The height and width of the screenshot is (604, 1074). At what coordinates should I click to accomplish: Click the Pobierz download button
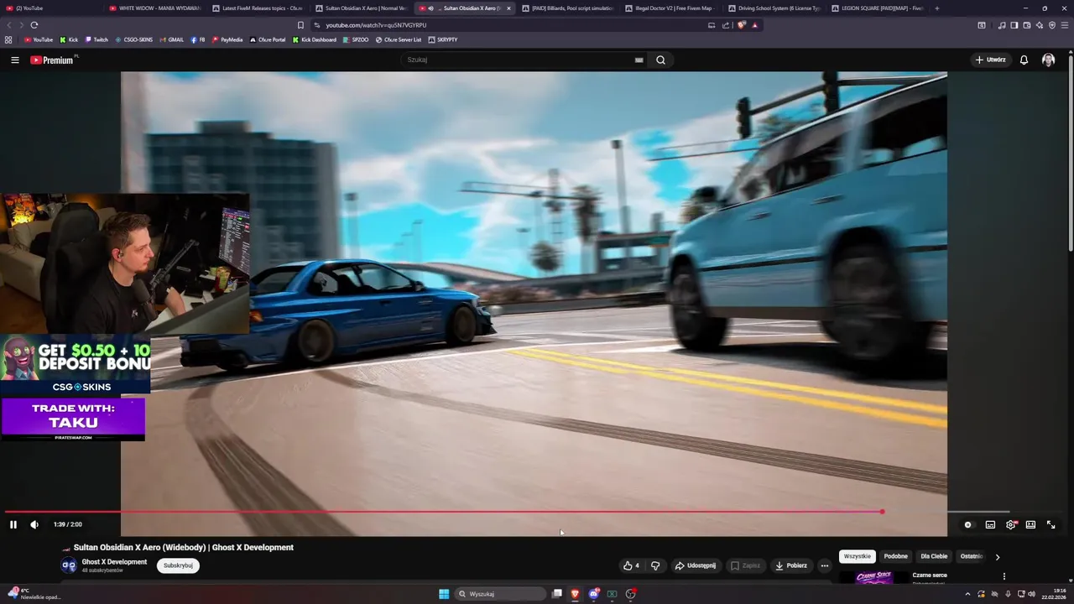(791, 565)
